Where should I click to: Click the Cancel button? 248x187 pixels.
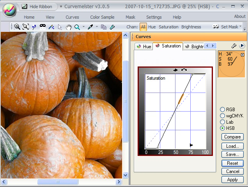(232, 171)
